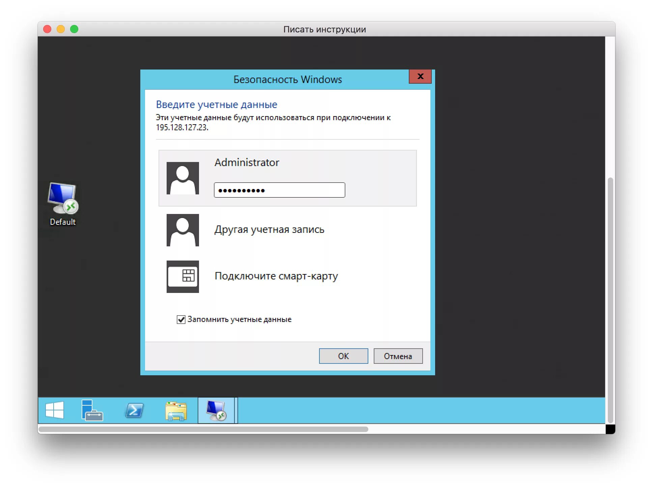Click the Запомнить учетные данные label
This screenshot has height=488, width=653.
point(239,319)
